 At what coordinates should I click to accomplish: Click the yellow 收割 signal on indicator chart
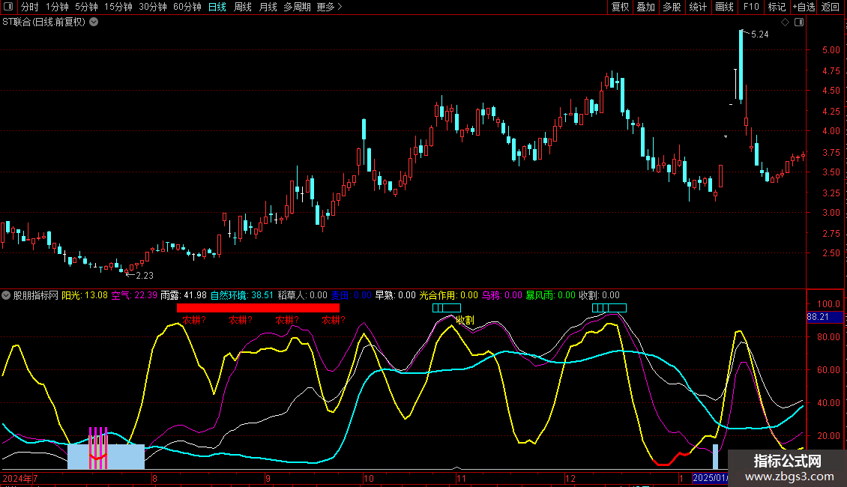tap(465, 320)
